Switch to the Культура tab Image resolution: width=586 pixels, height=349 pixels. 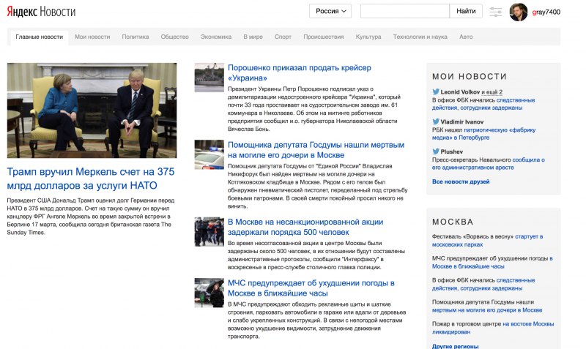click(x=368, y=37)
